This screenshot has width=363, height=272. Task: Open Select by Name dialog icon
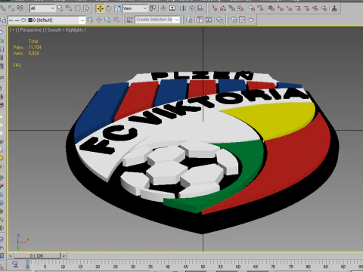69,8
